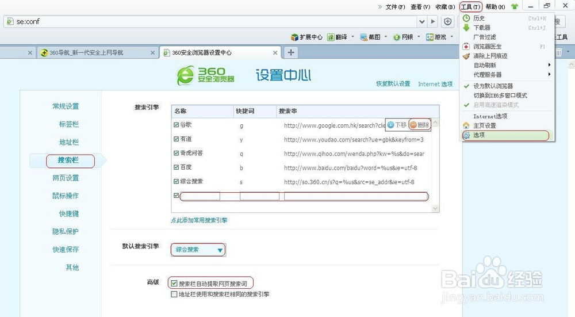Uncheck the Baidu (百度) search engine checkbox
The height and width of the screenshot is (317, 575).
coord(176,167)
